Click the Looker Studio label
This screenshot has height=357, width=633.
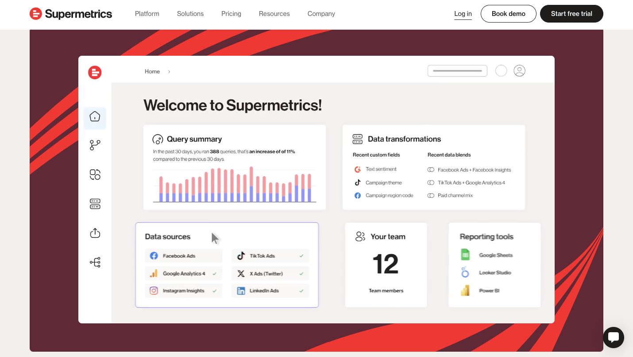pyautogui.click(x=495, y=273)
